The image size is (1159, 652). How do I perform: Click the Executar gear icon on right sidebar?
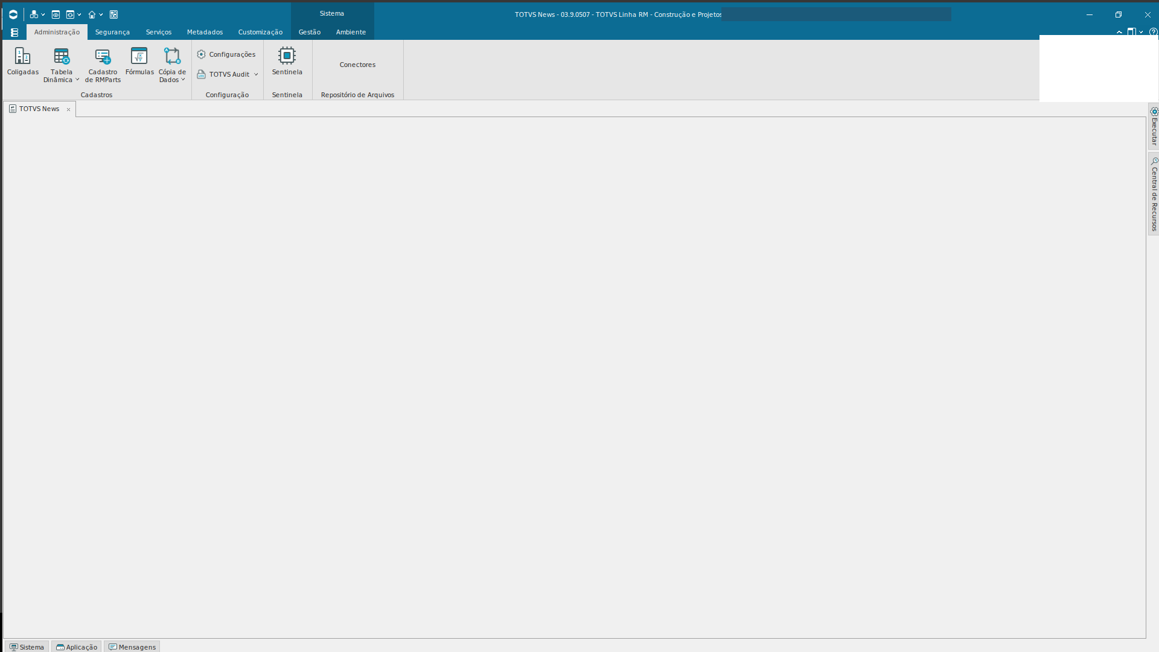(1154, 112)
